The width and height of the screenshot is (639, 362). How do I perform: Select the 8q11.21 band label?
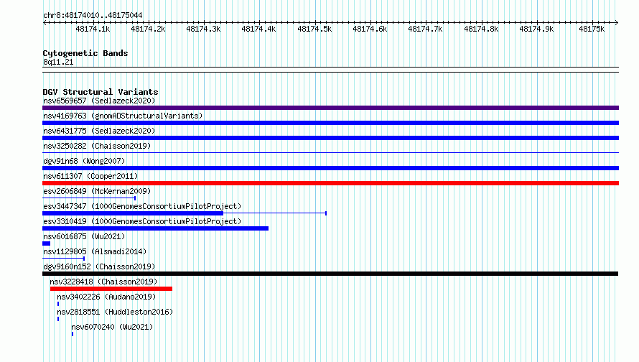(x=58, y=62)
